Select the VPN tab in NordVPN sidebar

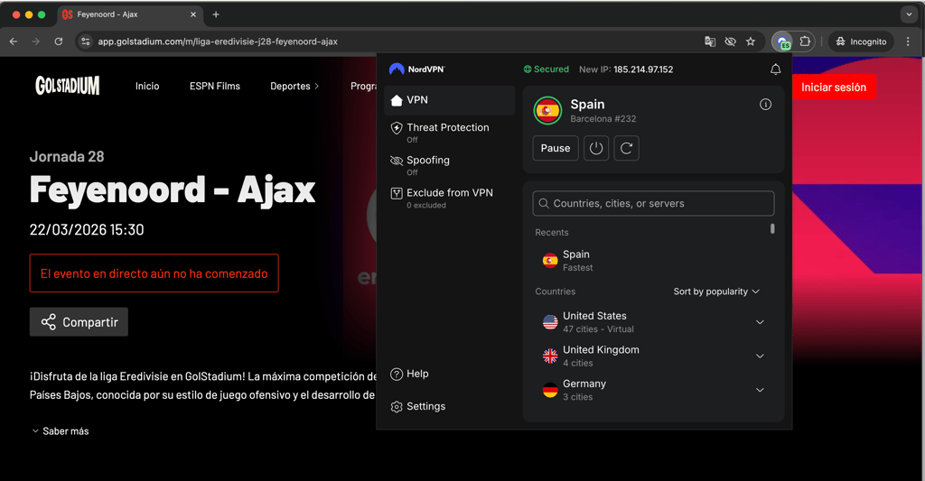[x=450, y=100]
